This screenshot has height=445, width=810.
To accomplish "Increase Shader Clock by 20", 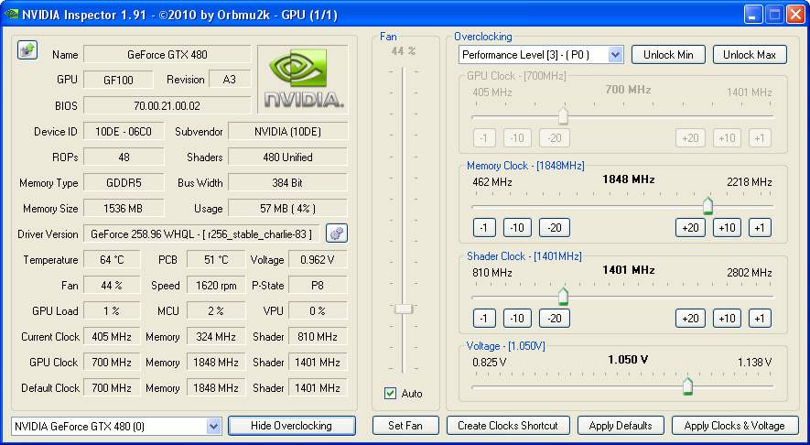I will click(690, 319).
